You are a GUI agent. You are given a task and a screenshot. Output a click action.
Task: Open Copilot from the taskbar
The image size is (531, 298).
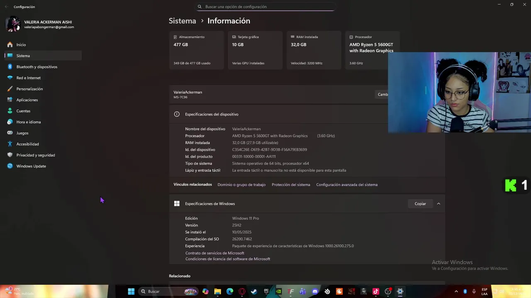[x=205, y=291]
